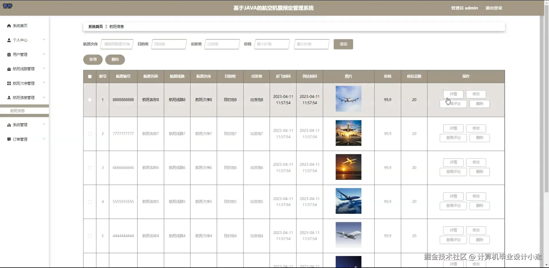The image size is (549, 268).
Task: Open 详情 for flight 8888888888
Action: [x=453, y=94]
